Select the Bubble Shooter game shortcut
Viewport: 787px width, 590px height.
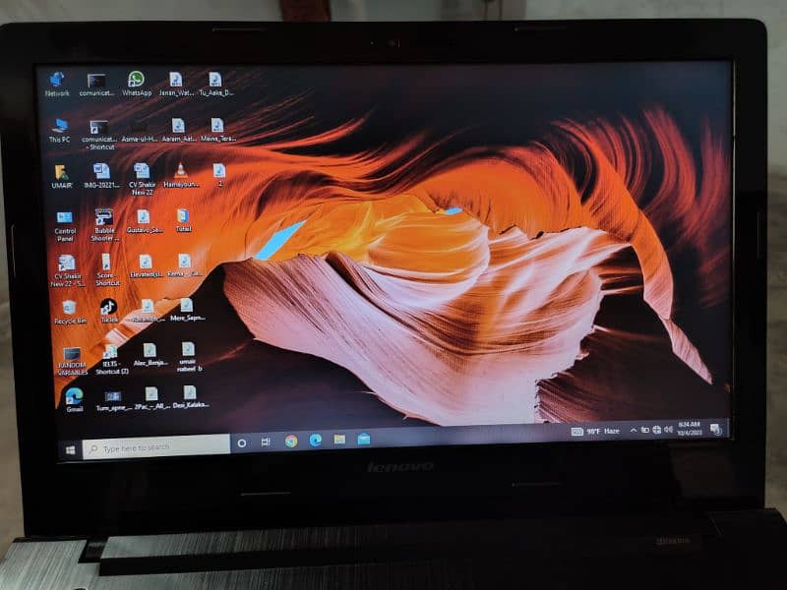[103, 218]
